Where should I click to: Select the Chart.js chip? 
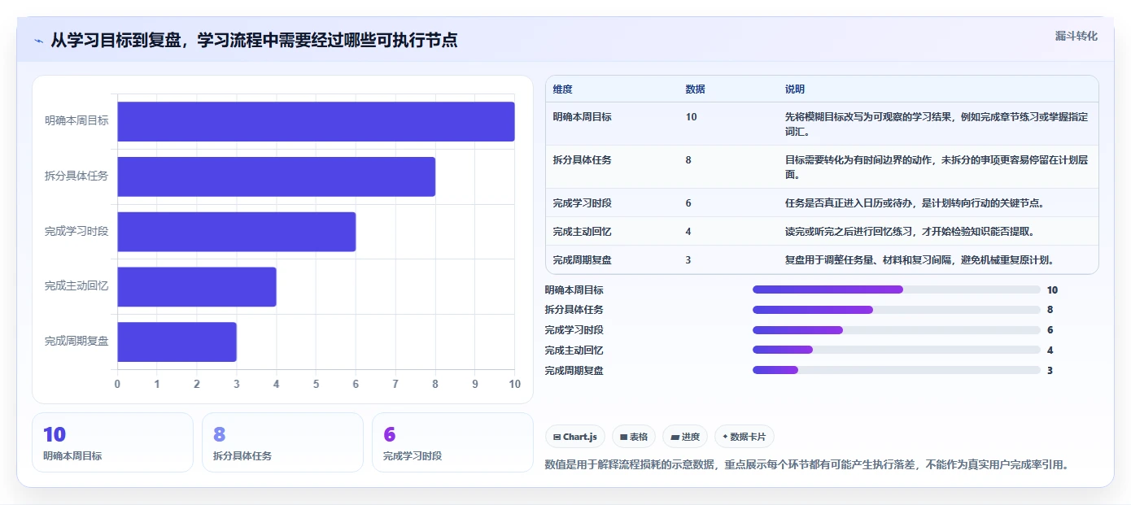click(x=575, y=437)
